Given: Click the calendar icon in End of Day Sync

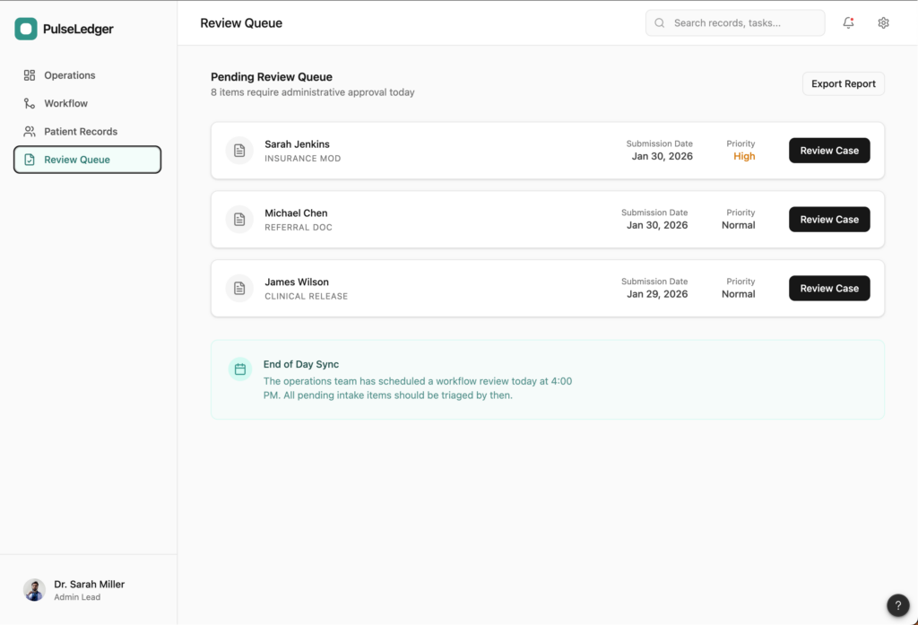Looking at the screenshot, I should (240, 369).
